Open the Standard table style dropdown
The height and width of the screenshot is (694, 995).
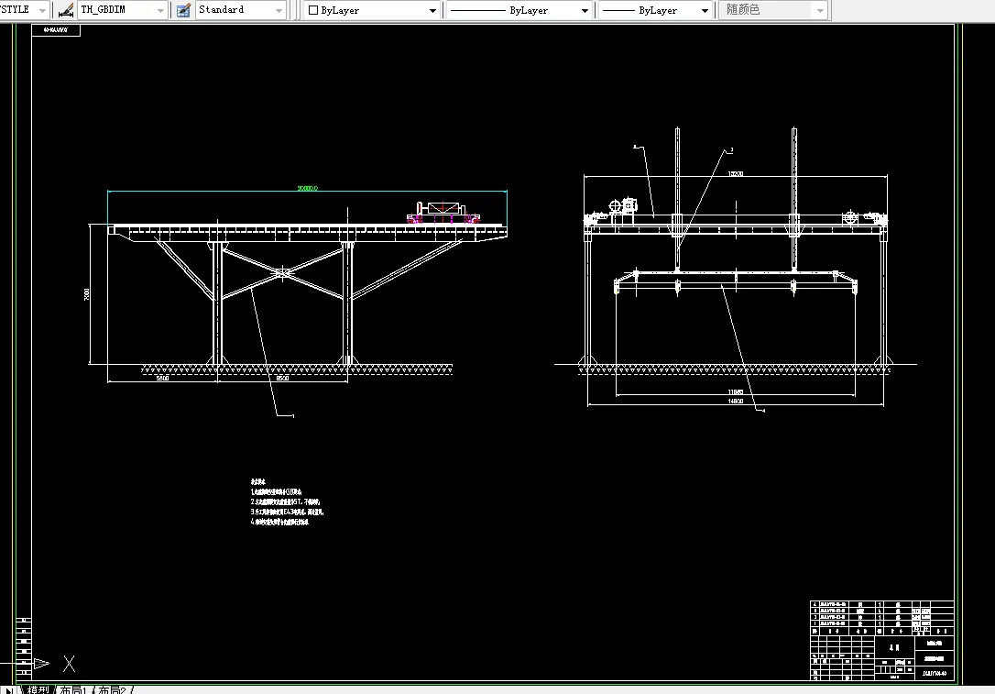(x=240, y=9)
